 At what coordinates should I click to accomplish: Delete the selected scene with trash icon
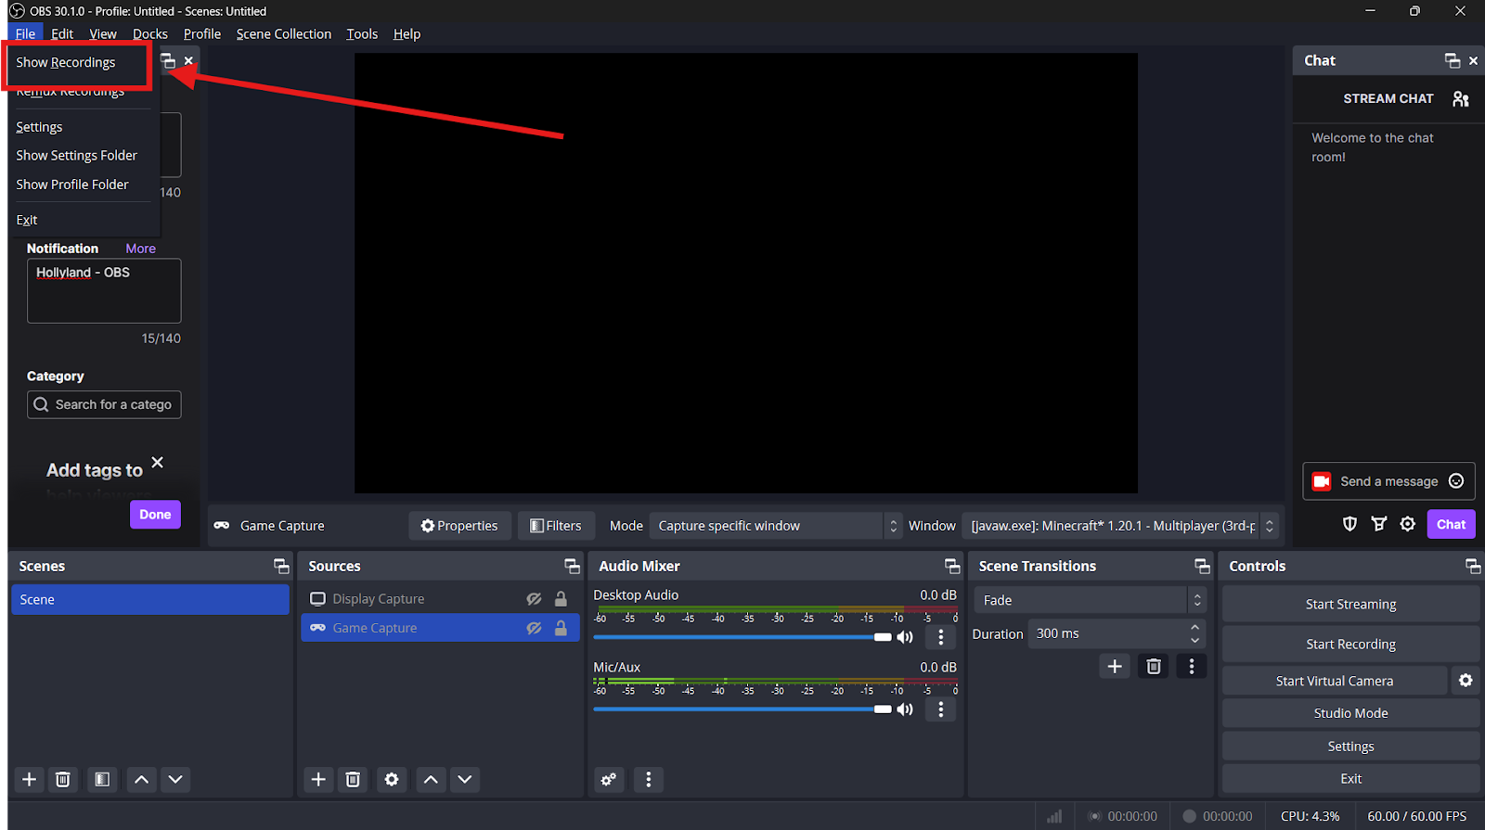pyautogui.click(x=63, y=779)
